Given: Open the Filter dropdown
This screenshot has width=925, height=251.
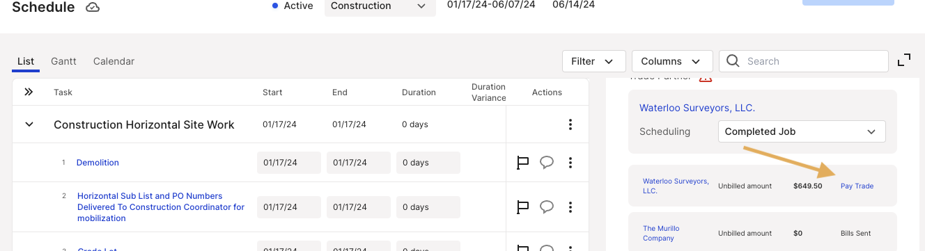Looking at the screenshot, I should (593, 61).
